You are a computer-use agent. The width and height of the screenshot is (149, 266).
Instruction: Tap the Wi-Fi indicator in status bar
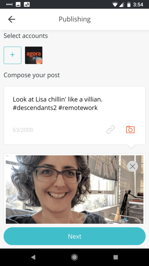click(115, 5)
